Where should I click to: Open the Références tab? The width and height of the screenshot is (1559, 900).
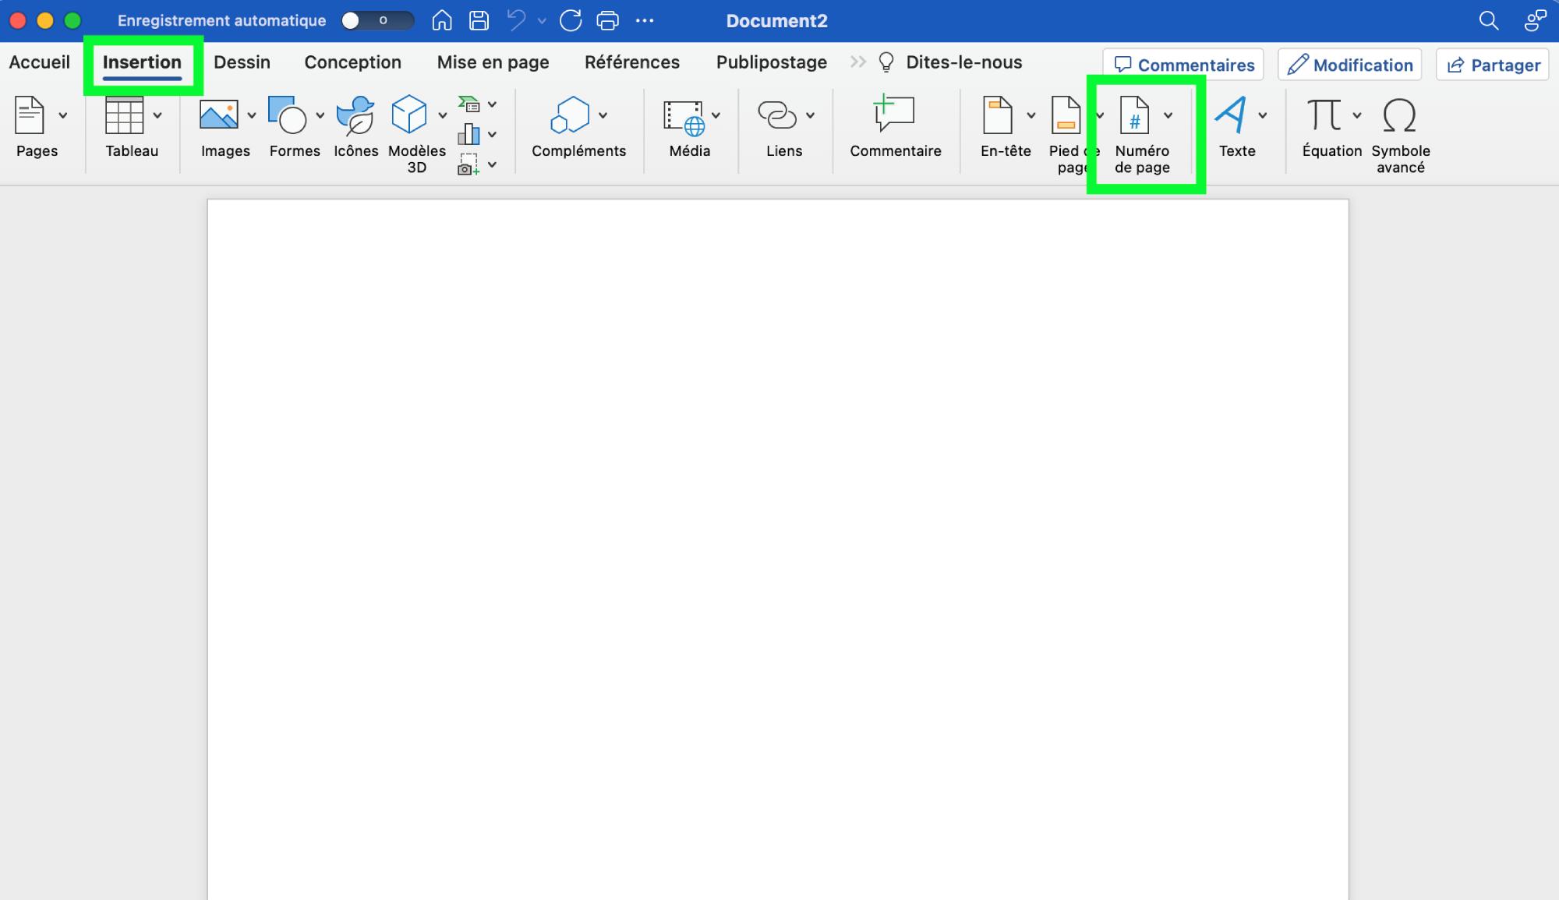pyautogui.click(x=632, y=62)
